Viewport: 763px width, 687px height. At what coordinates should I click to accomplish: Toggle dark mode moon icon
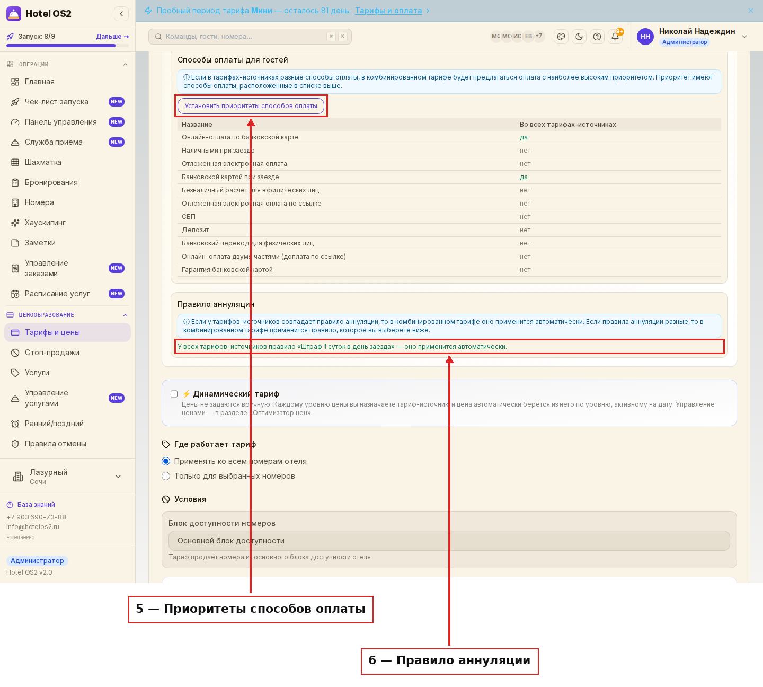579,37
